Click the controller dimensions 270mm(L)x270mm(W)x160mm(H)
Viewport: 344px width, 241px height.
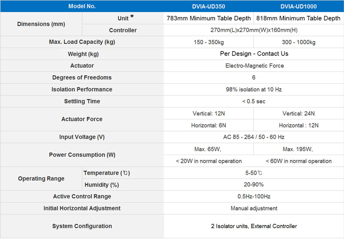[254, 30]
